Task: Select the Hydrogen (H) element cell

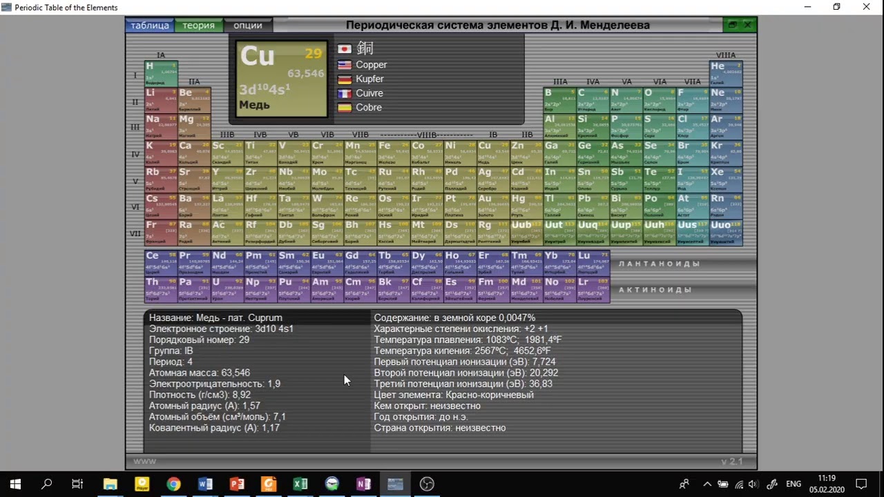Action: coord(161,73)
